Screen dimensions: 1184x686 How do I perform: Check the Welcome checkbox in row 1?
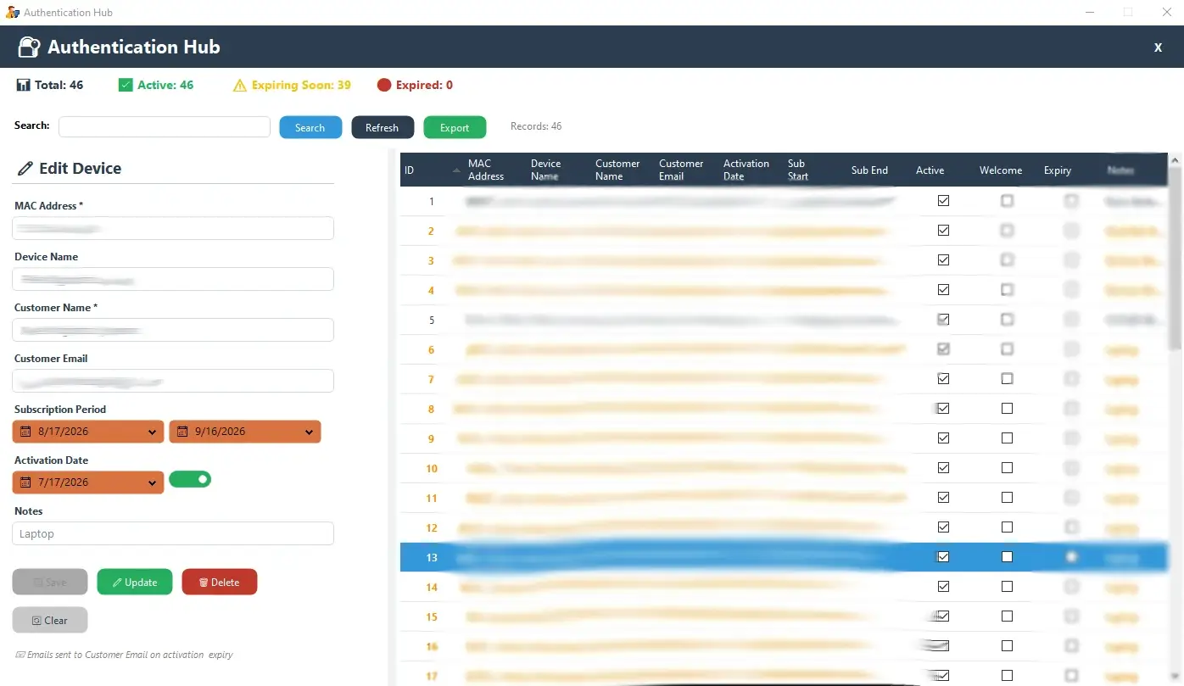(1007, 201)
